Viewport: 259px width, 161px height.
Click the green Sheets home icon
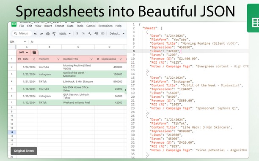pos(14,24)
